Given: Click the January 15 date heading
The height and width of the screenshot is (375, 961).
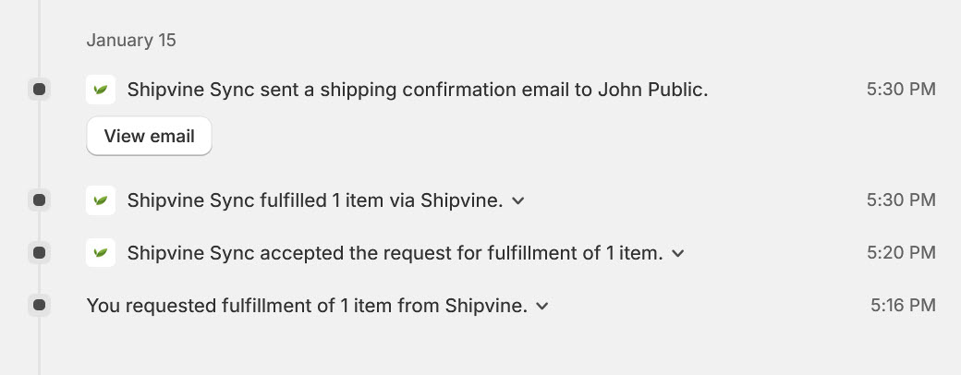Looking at the screenshot, I should click(x=131, y=41).
